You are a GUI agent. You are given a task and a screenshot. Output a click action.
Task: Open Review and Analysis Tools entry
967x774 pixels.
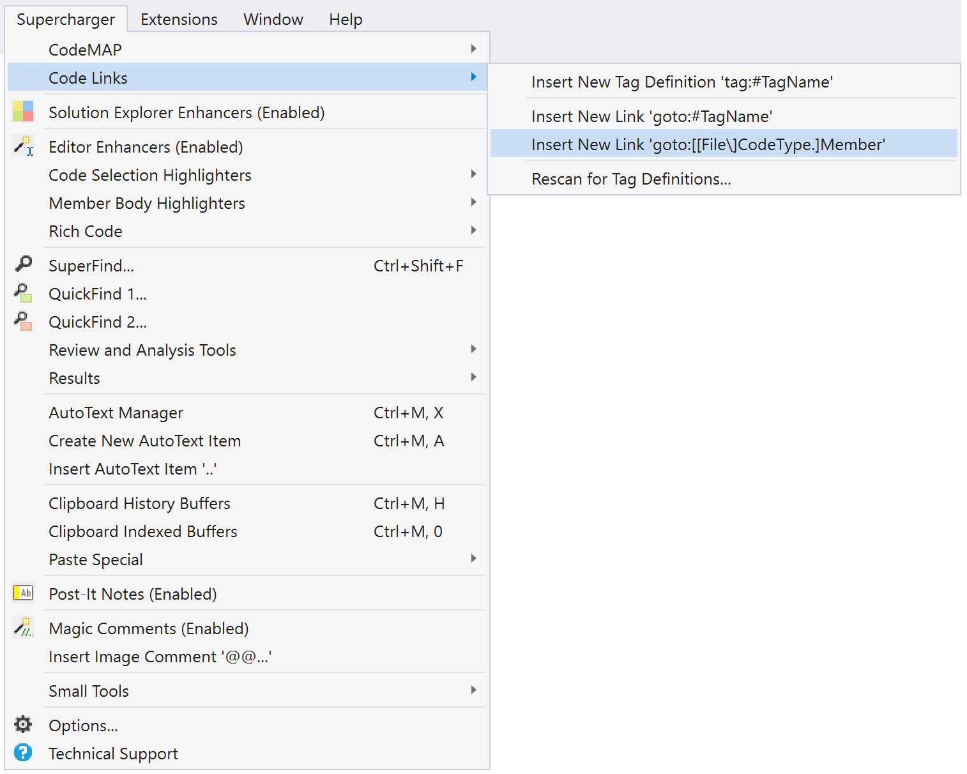[247, 350]
